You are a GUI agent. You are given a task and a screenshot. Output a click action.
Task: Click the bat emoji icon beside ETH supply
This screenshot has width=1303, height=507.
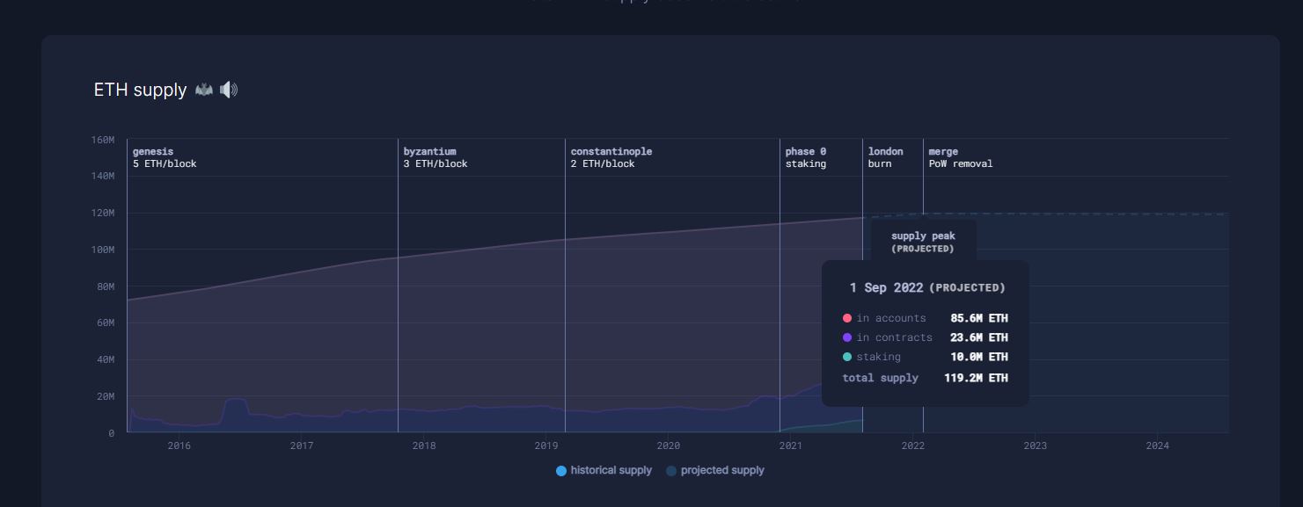click(x=204, y=90)
